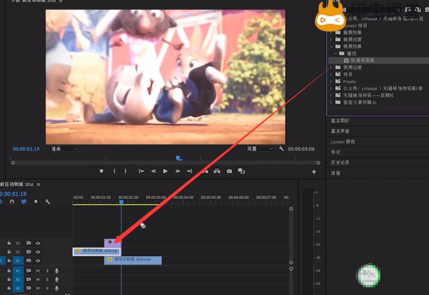Expand the 音频效果 folder
The width and height of the screenshot is (429, 295).
click(331, 32)
